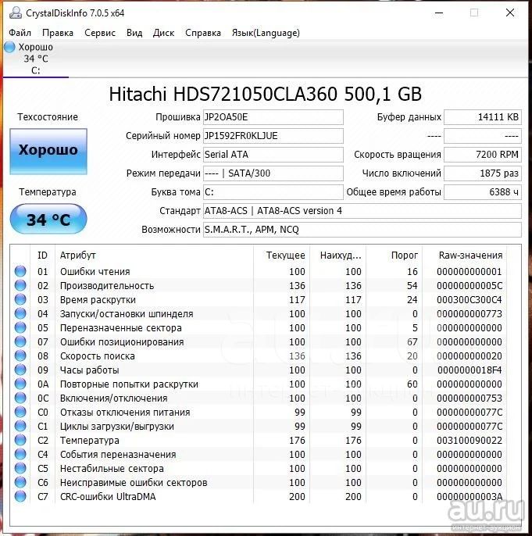The image size is (532, 536).
Task: Click status orb for 0A Повторные попытки раскрутки
Action: (20, 384)
